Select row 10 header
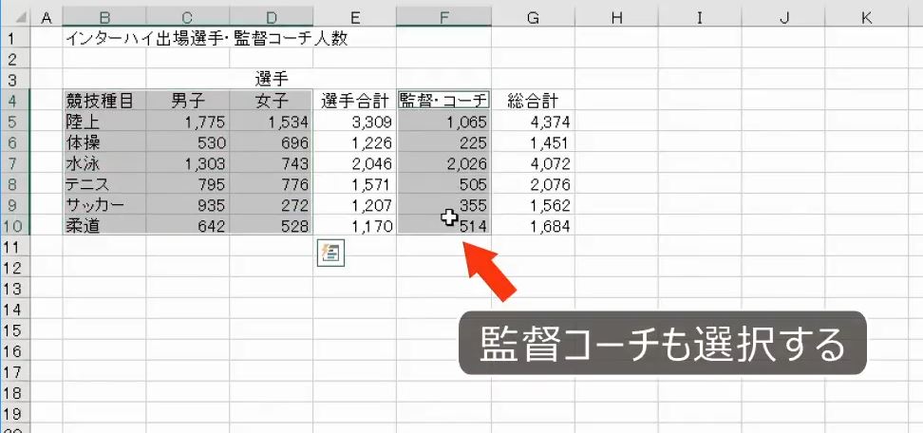The height and width of the screenshot is (433, 923). pos(16,225)
